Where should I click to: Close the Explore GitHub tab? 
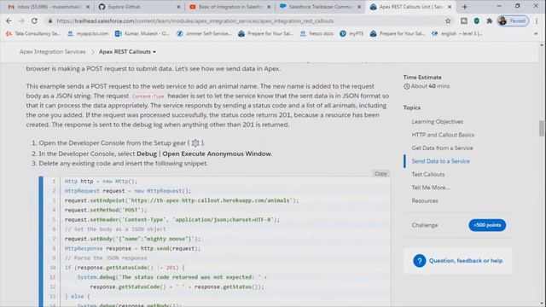coord(178,7)
